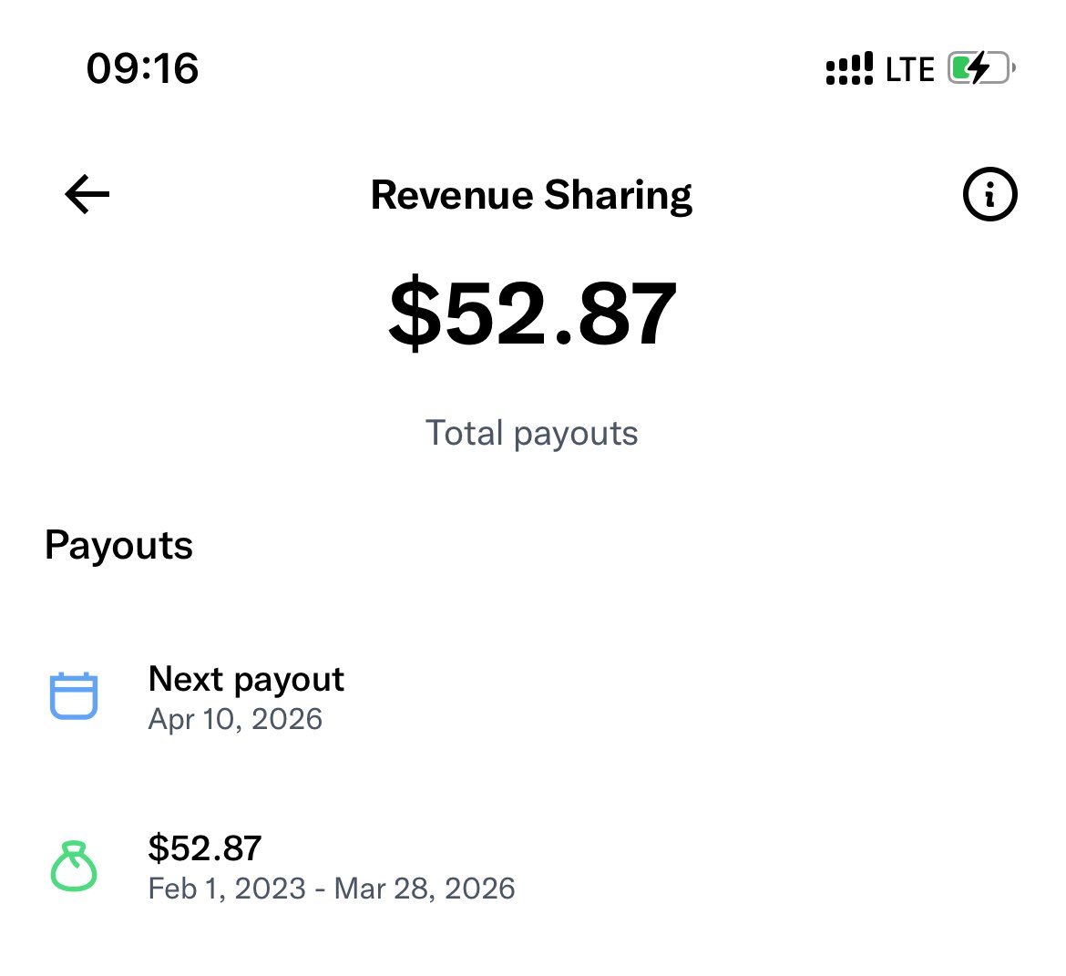This screenshot has width=1066, height=976.
Task: Tap the Apr 10, 2026 date
Action: pos(235,719)
